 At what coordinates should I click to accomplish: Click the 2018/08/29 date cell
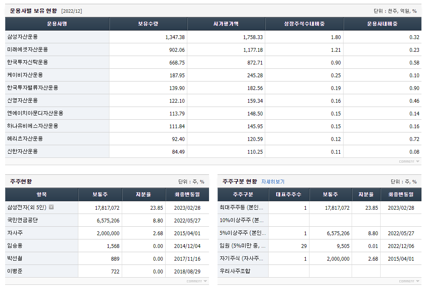[187, 272]
